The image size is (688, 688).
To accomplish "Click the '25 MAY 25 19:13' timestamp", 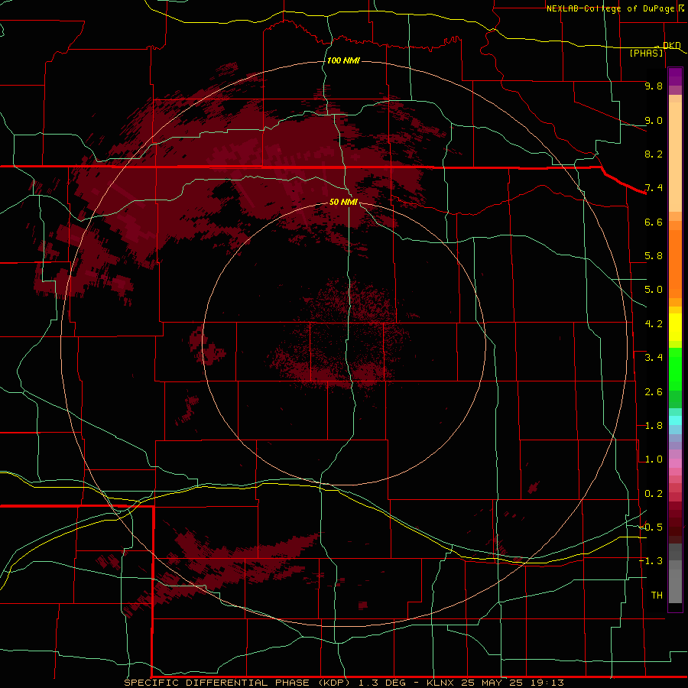I will point(512,683).
